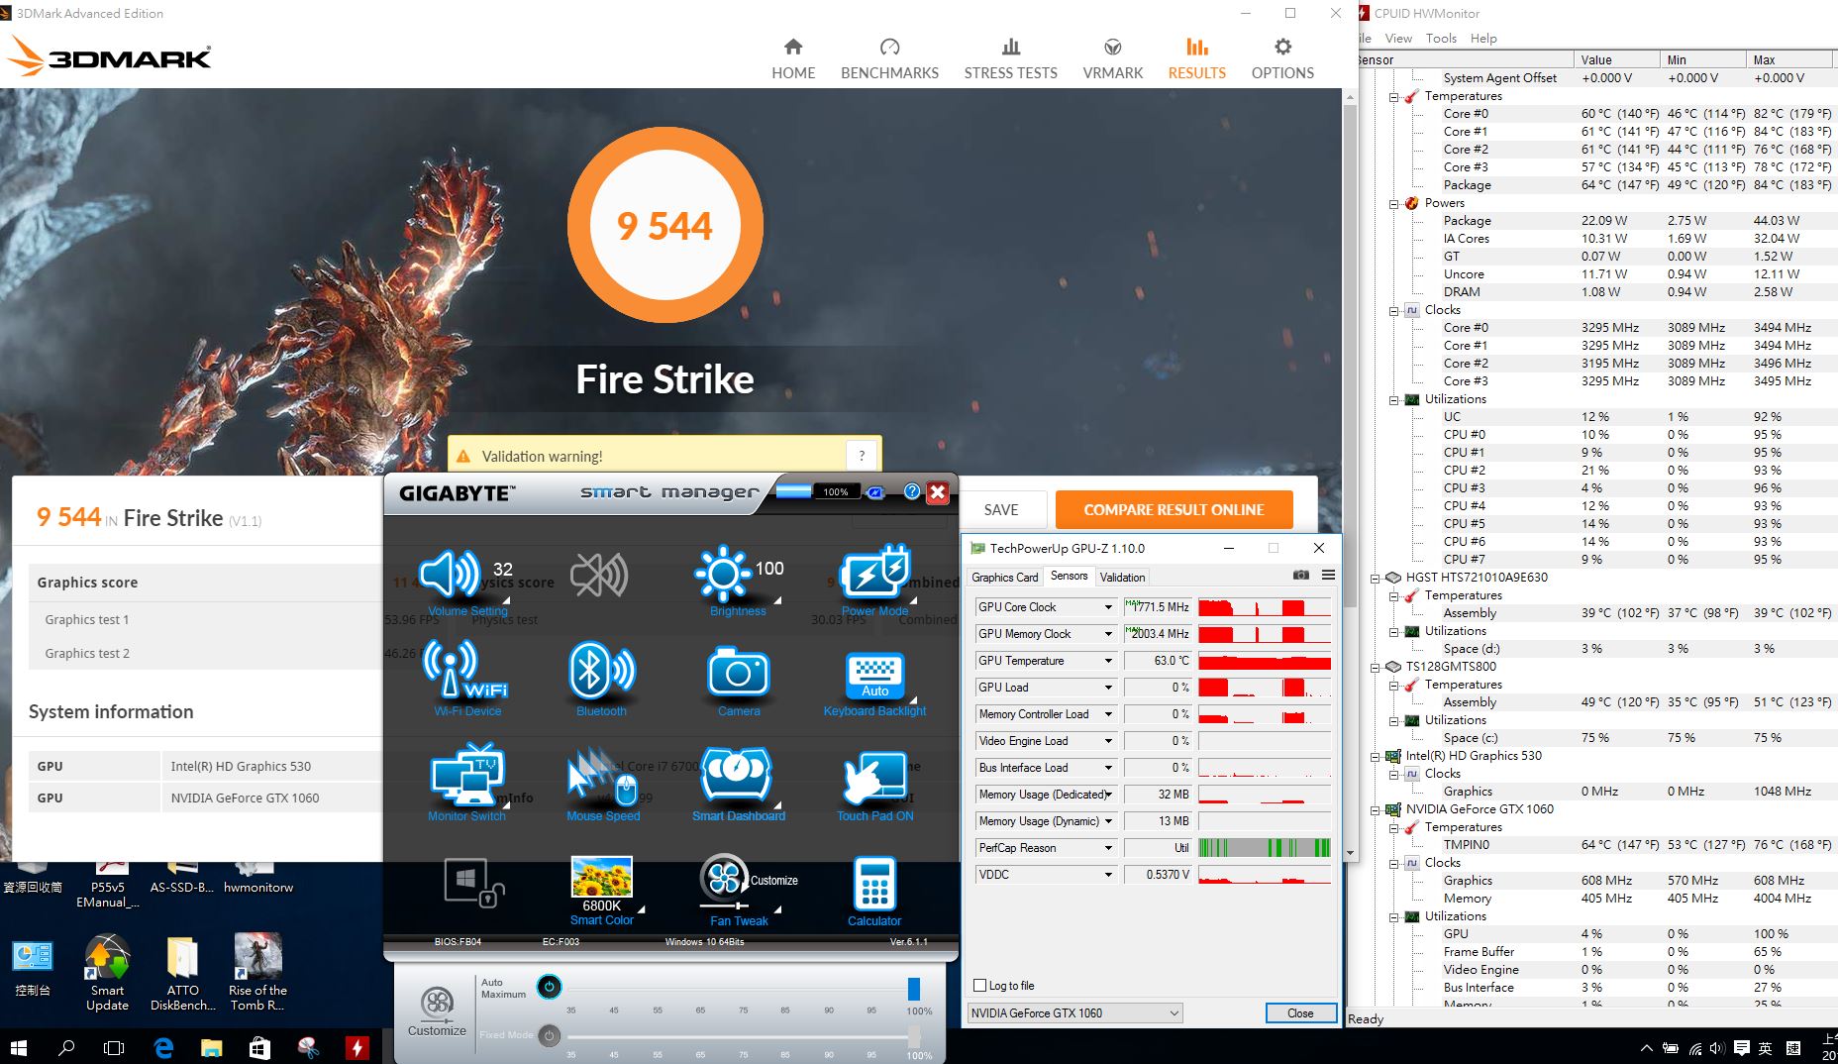Open 3DMark RESULTS tab
Viewport: 1838px width, 1064px height.
click(1196, 59)
